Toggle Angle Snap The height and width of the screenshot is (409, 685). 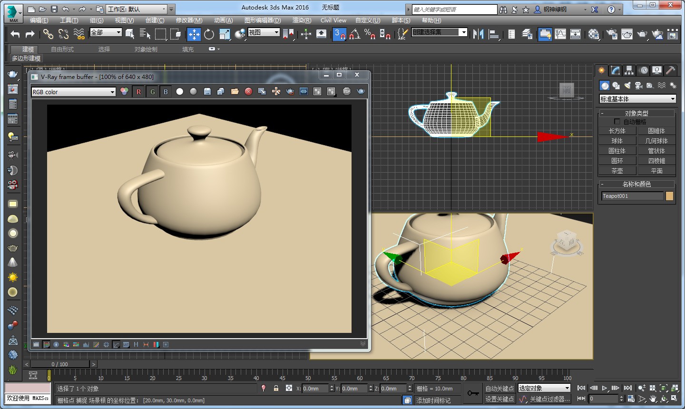[x=355, y=34]
